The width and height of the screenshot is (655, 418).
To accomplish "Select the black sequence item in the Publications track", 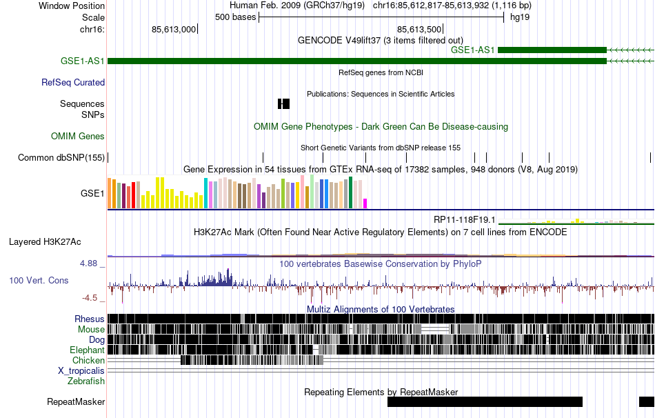I will [x=283, y=103].
